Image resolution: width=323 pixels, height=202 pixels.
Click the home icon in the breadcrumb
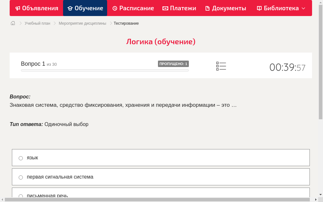[x=13, y=23]
